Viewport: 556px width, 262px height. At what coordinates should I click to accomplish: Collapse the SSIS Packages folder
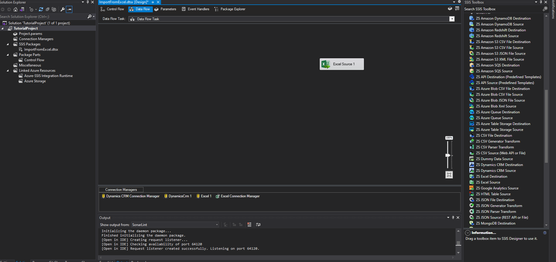pos(8,44)
